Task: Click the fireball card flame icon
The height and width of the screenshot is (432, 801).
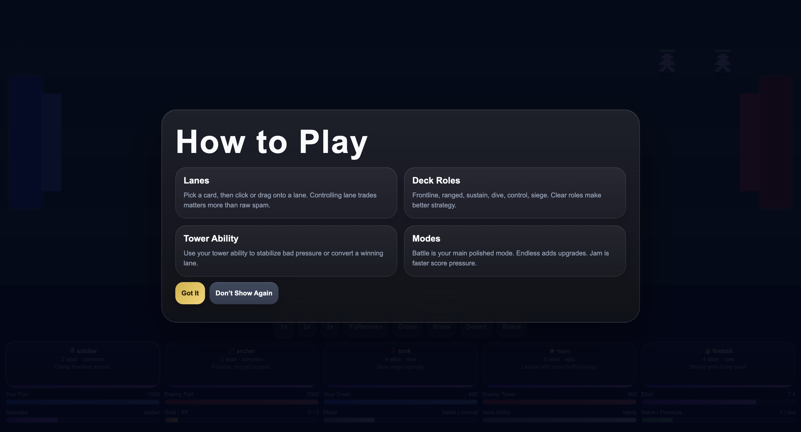Action: coord(708,351)
